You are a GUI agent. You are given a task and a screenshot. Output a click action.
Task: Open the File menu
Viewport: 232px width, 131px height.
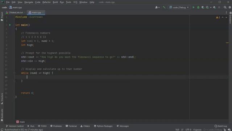pos(8,2)
